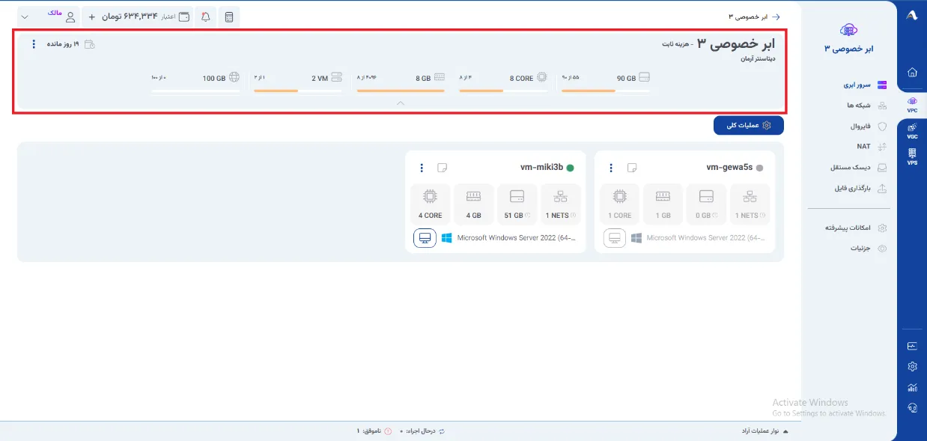Open the vm-gewa5s three-dot menu
Image resolution: width=927 pixels, height=441 pixels.
coord(611,168)
